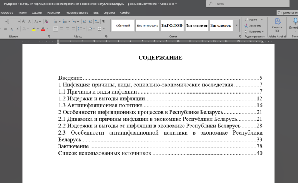This screenshot has width=298, height=183.
Task: Apply numbered list
Action: pyautogui.click(x=65, y=21)
